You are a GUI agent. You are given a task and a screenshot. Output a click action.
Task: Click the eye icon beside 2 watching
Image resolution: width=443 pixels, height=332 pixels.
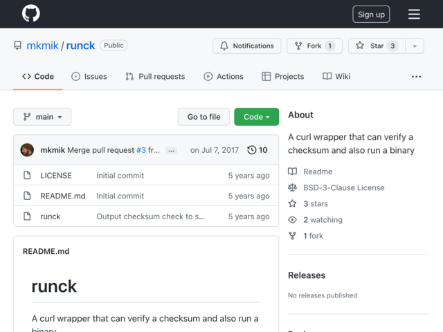coord(292,220)
